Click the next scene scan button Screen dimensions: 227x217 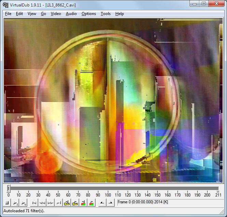(91, 203)
